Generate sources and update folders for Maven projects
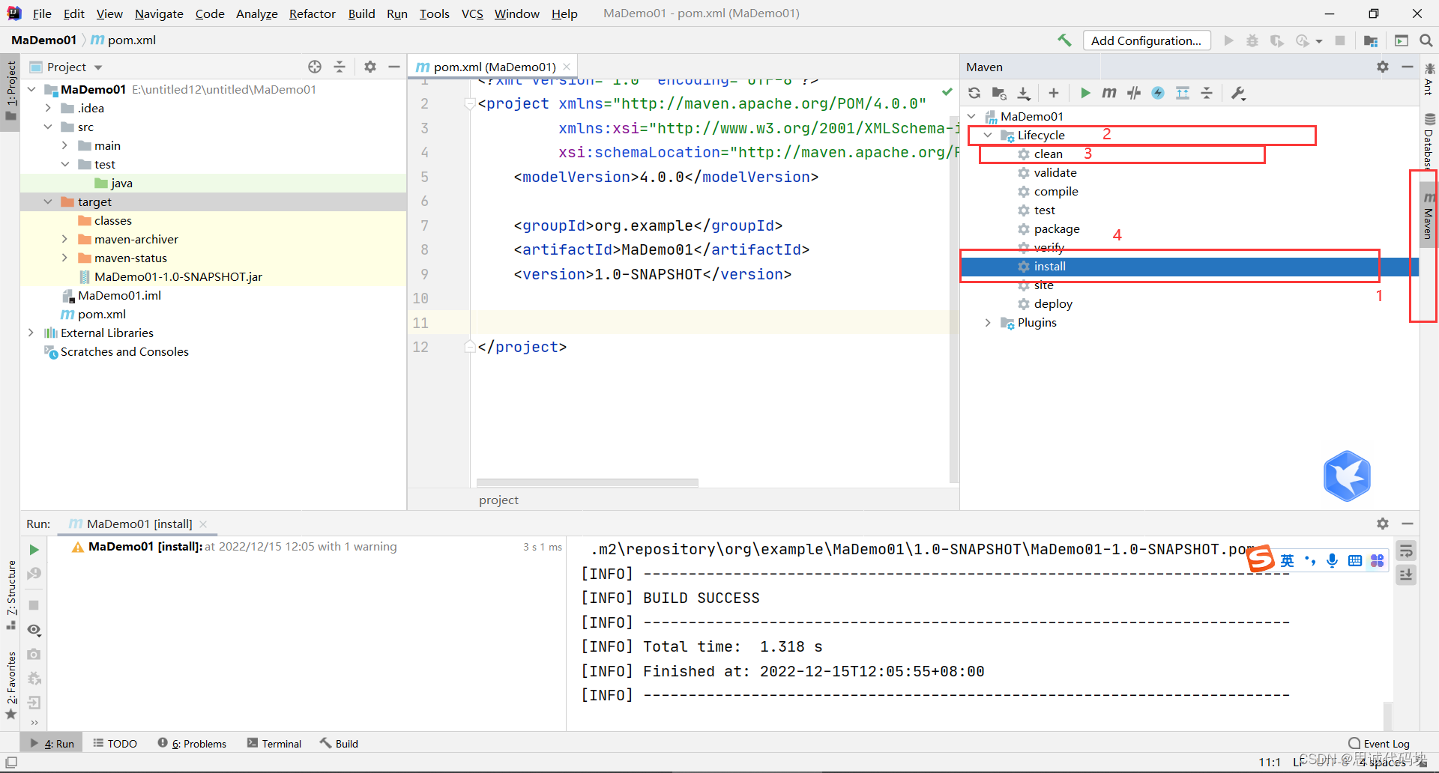The width and height of the screenshot is (1439, 773). 999,93
